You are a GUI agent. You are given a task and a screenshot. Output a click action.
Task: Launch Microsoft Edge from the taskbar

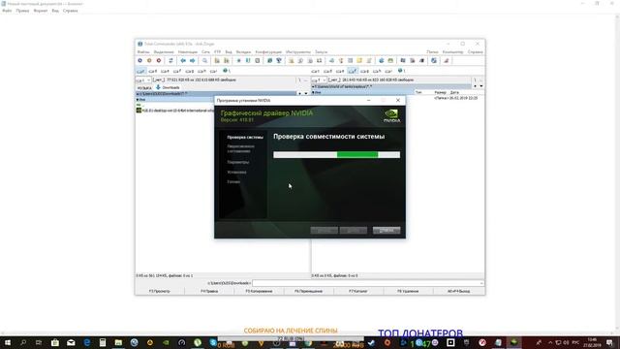(86, 342)
